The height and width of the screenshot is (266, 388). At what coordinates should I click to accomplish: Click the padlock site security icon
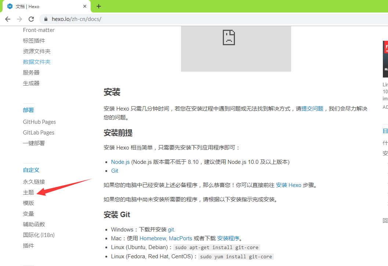[x=46, y=19]
